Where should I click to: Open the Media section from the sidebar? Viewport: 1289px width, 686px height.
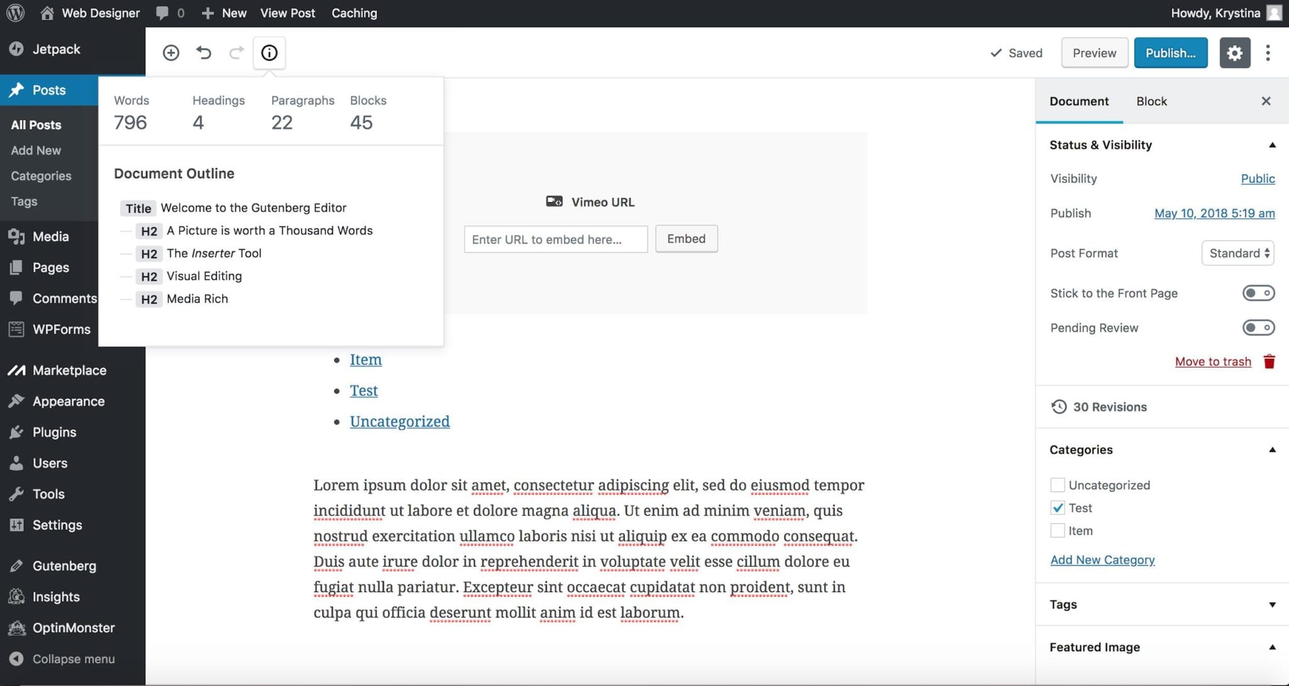(50, 236)
